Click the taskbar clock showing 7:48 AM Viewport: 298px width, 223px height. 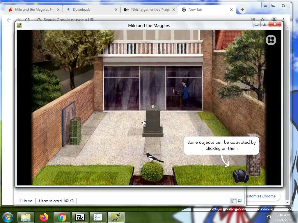tap(283, 217)
